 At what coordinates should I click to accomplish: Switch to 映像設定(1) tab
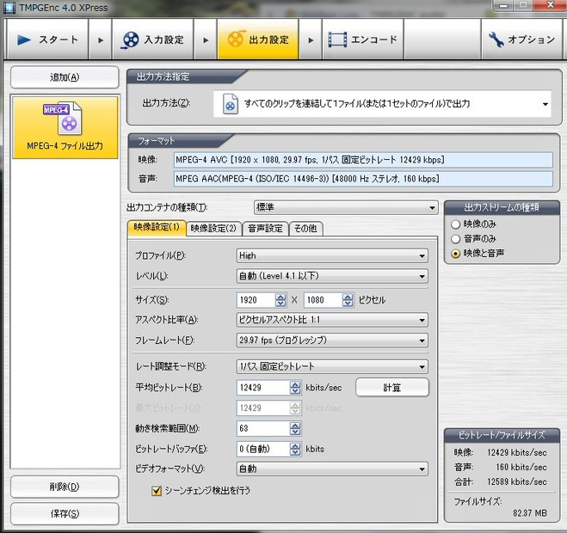point(157,228)
